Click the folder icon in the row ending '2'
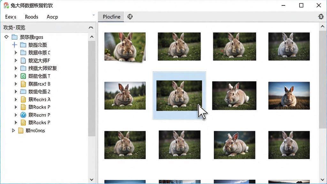This screenshot has height=184, width=327. coord(23,91)
